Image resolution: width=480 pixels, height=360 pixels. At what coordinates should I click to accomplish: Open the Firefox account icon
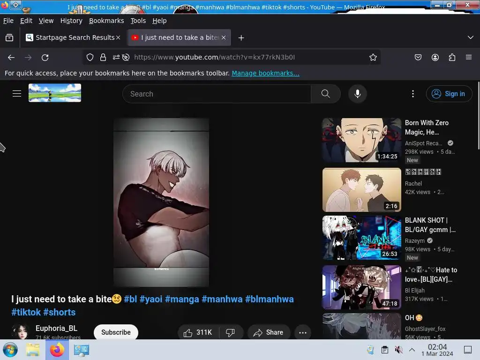click(x=435, y=57)
